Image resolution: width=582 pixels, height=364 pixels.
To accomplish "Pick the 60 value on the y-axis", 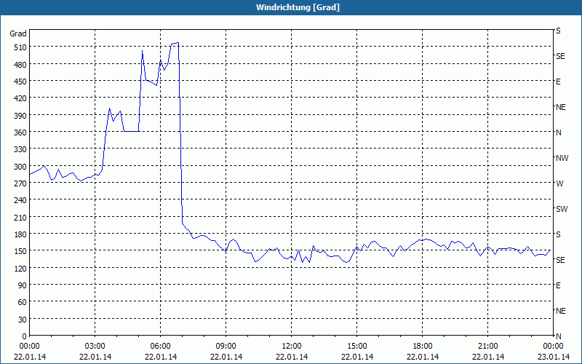I will pyautogui.click(x=23, y=302).
